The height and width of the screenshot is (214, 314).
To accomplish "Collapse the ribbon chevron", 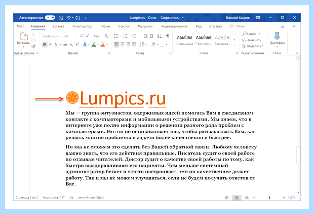I will (297, 53).
